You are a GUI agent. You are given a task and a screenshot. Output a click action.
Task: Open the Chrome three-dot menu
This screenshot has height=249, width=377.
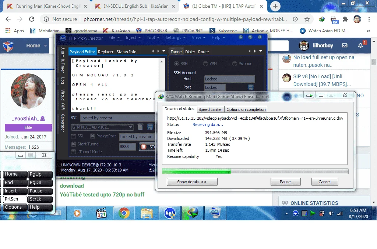coord(369,19)
